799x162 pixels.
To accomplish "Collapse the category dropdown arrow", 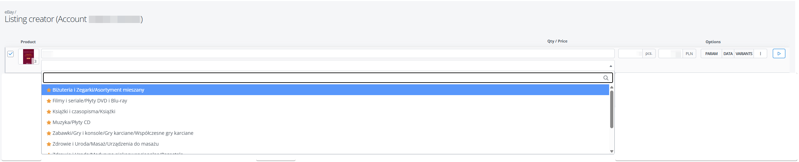I will pyautogui.click(x=611, y=66).
